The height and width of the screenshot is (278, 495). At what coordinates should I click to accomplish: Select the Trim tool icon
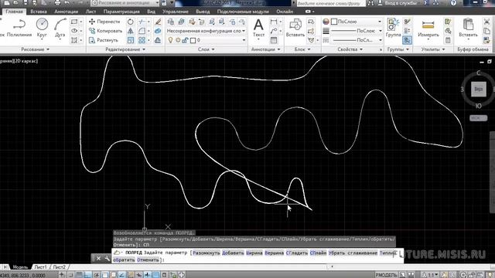142,22
